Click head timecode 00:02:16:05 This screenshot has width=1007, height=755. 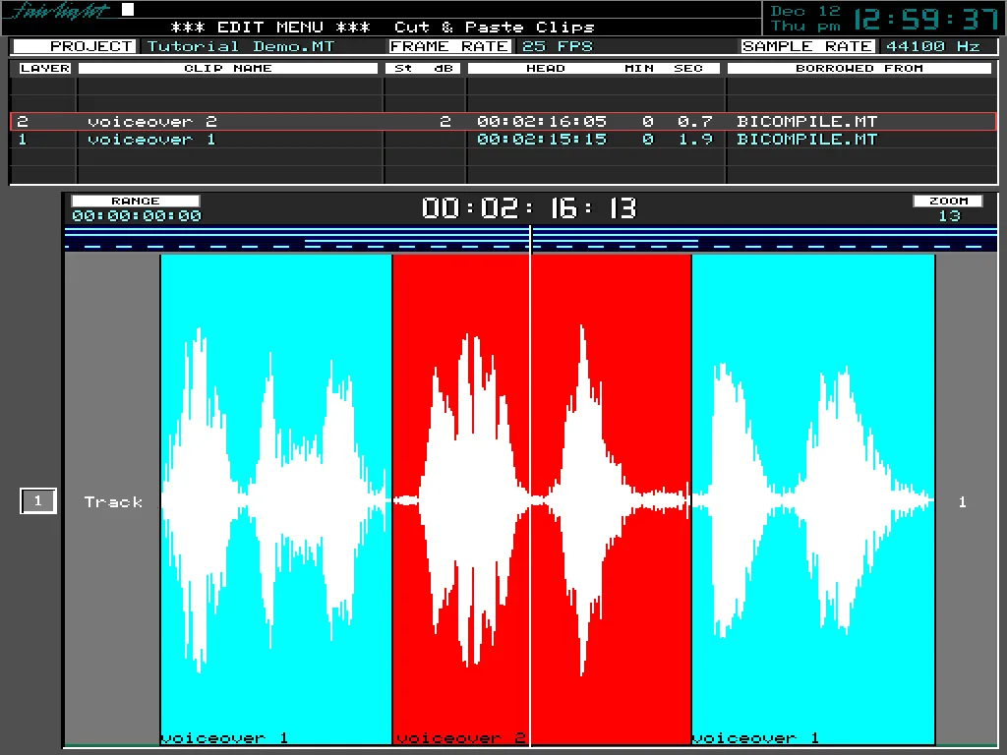(542, 121)
